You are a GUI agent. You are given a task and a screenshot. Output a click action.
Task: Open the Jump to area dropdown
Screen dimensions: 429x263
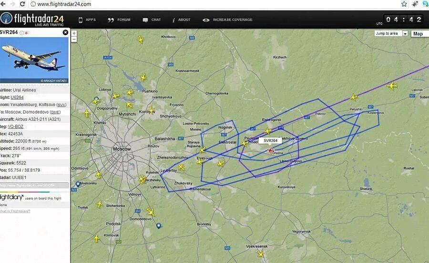pos(391,33)
